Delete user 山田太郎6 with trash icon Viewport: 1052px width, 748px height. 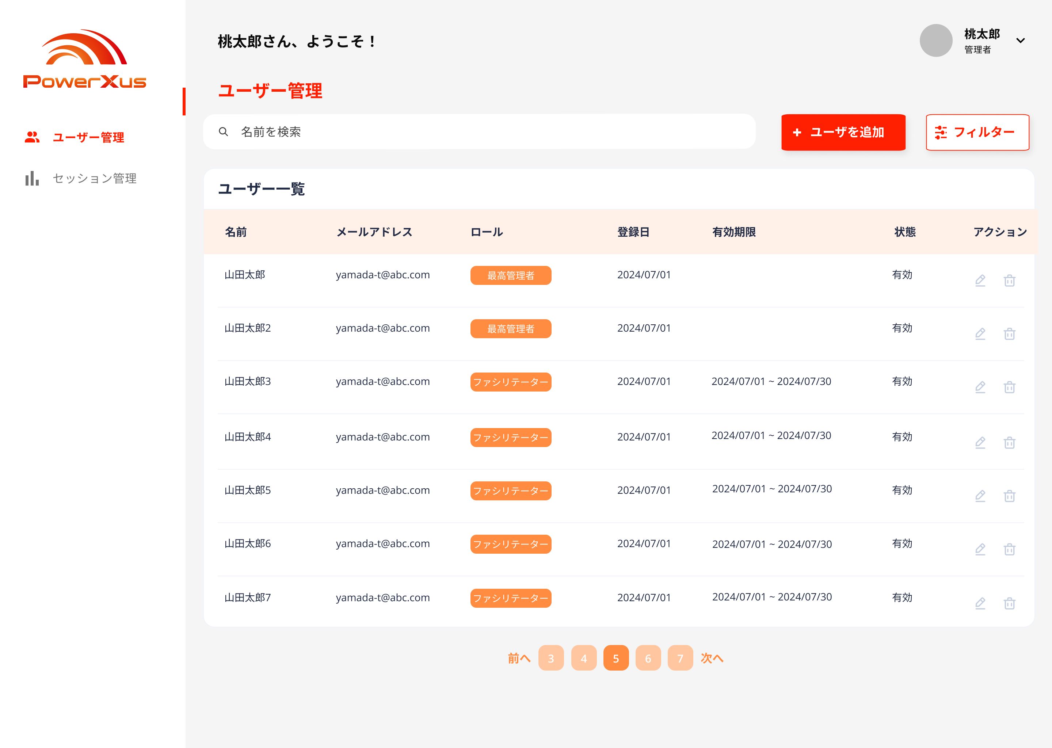click(x=1009, y=549)
